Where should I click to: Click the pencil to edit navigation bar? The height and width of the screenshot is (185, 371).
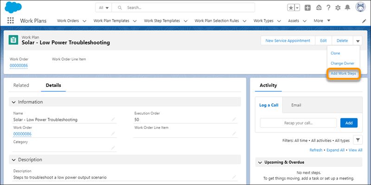364,21
